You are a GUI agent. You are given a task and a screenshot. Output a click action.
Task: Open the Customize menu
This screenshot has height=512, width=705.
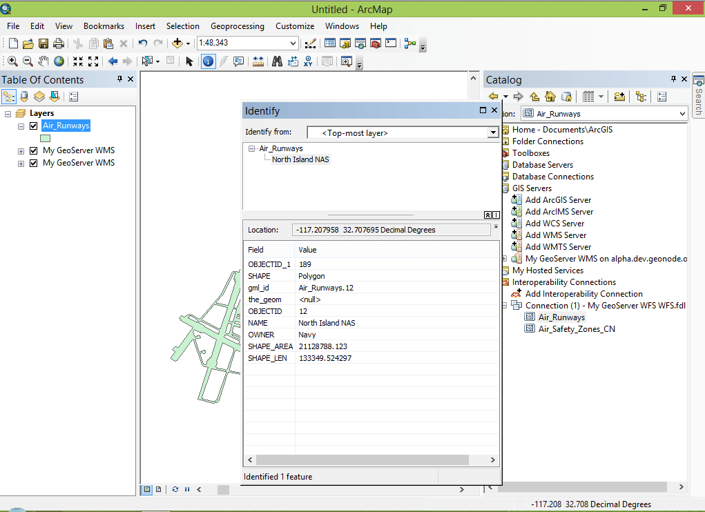pyautogui.click(x=295, y=26)
